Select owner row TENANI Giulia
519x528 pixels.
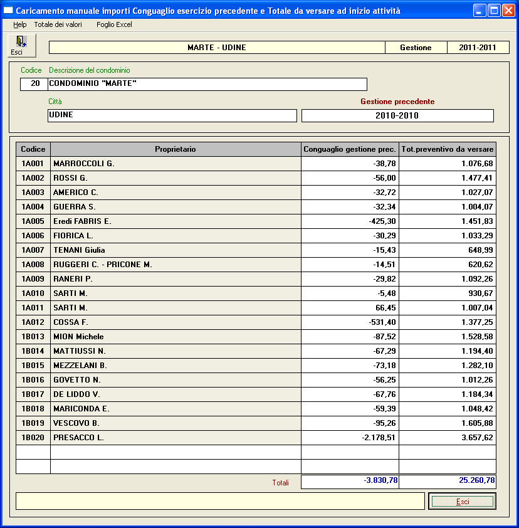point(176,250)
